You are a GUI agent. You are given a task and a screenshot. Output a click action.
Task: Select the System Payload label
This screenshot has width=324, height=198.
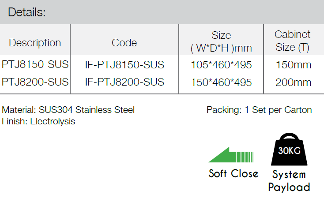[x=289, y=181]
